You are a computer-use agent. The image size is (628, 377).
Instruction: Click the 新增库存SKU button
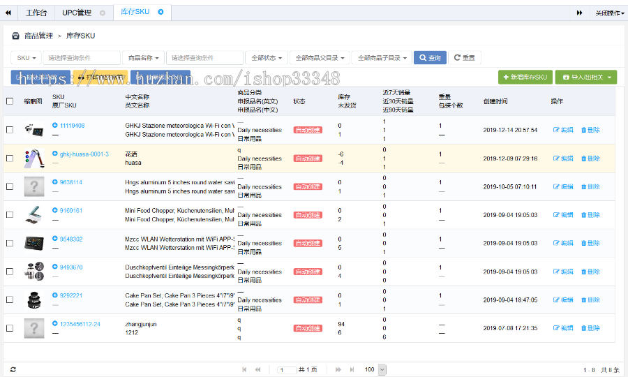[525, 77]
